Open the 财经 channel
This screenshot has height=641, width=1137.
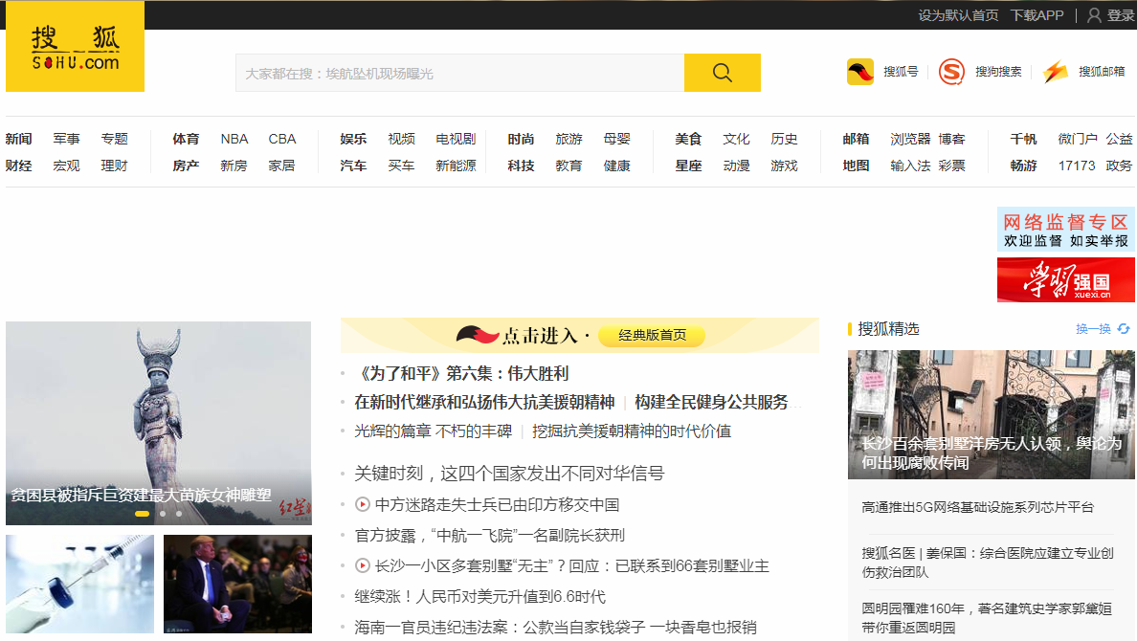coord(19,166)
